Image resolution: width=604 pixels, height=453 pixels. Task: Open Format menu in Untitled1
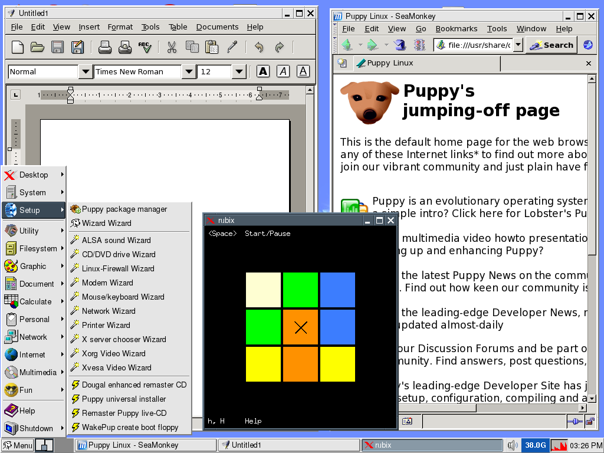pos(120,27)
